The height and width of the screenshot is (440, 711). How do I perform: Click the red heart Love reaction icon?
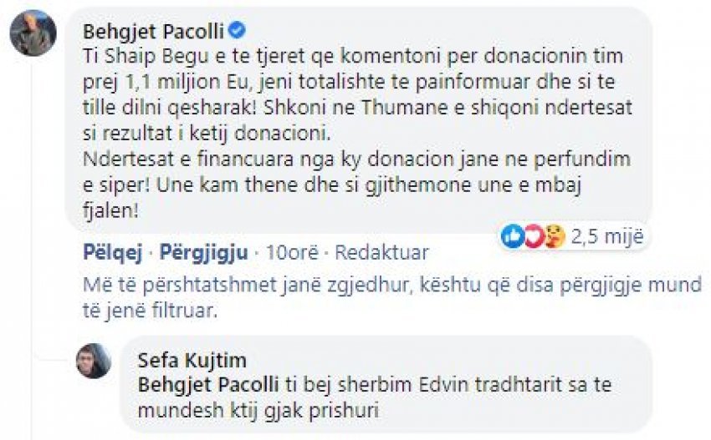[534, 235]
